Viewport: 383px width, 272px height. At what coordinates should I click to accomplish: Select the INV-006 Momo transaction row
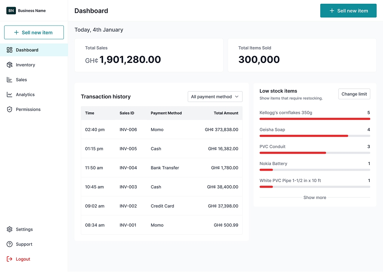coord(162,130)
